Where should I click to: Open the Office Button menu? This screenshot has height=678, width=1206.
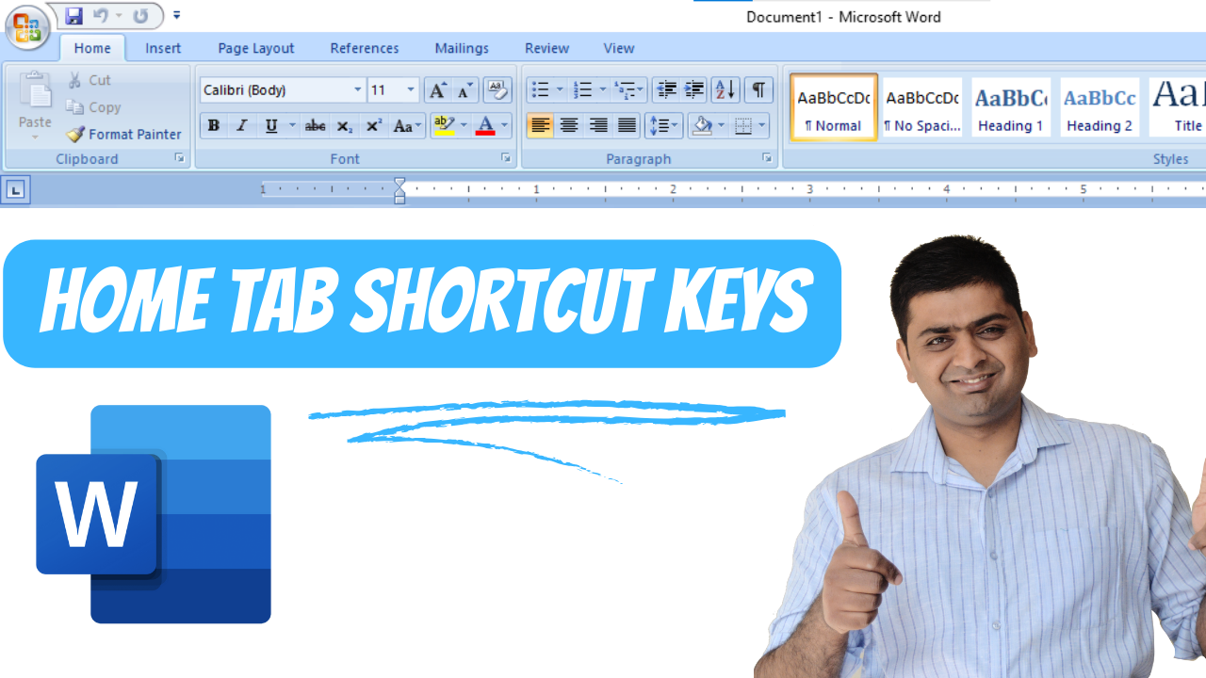[27, 27]
